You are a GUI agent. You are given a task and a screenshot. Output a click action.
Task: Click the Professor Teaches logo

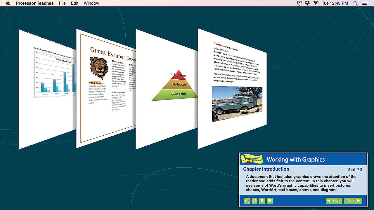(x=252, y=159)
